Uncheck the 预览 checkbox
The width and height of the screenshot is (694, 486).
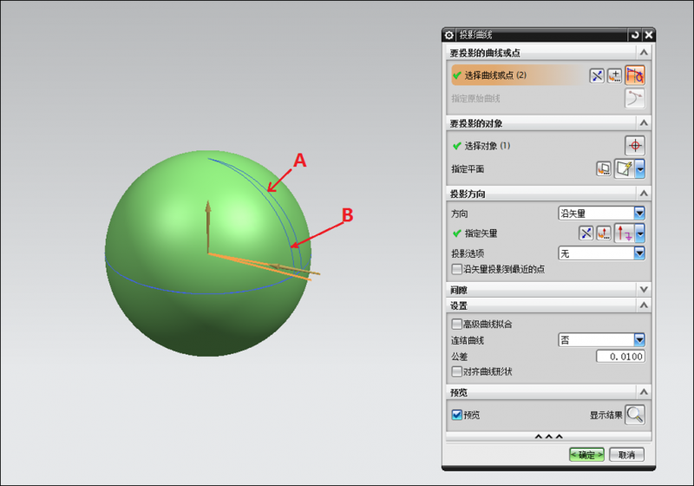pyautogui.click(x=457, y=415)
